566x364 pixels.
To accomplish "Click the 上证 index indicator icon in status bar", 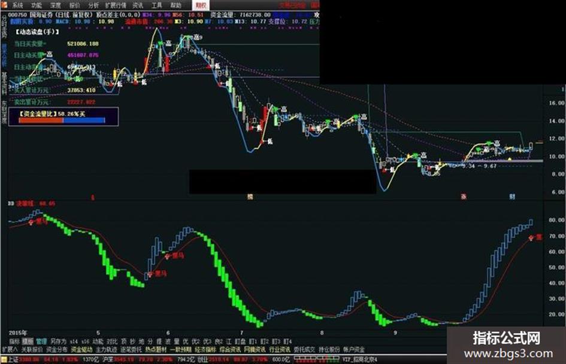I will point(4,360).
